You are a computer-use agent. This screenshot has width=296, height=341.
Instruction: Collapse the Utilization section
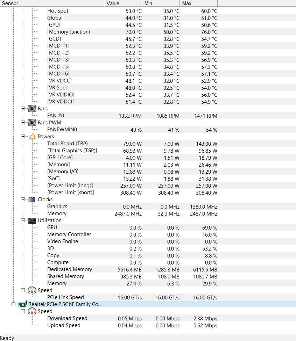(22, 220)
